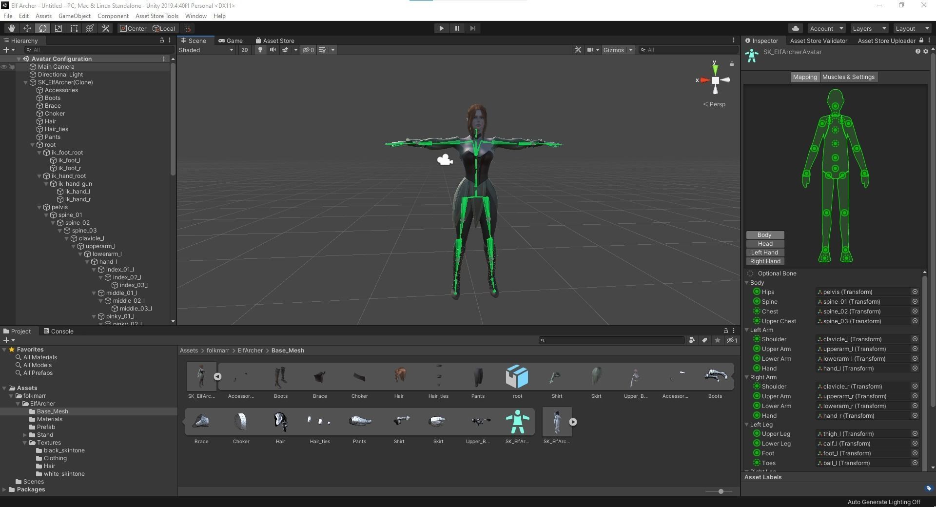
Task: Open the Gizmos dropdown arrow
Action: 630,50
